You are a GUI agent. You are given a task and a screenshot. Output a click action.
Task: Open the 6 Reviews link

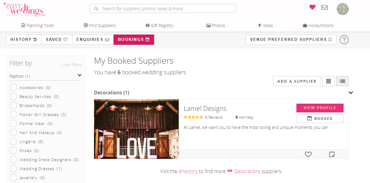coord(214,117)
